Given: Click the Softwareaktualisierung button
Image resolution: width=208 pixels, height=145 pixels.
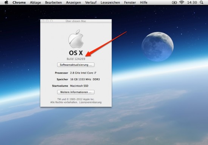Looking at the screenshot, I should 76,65.
